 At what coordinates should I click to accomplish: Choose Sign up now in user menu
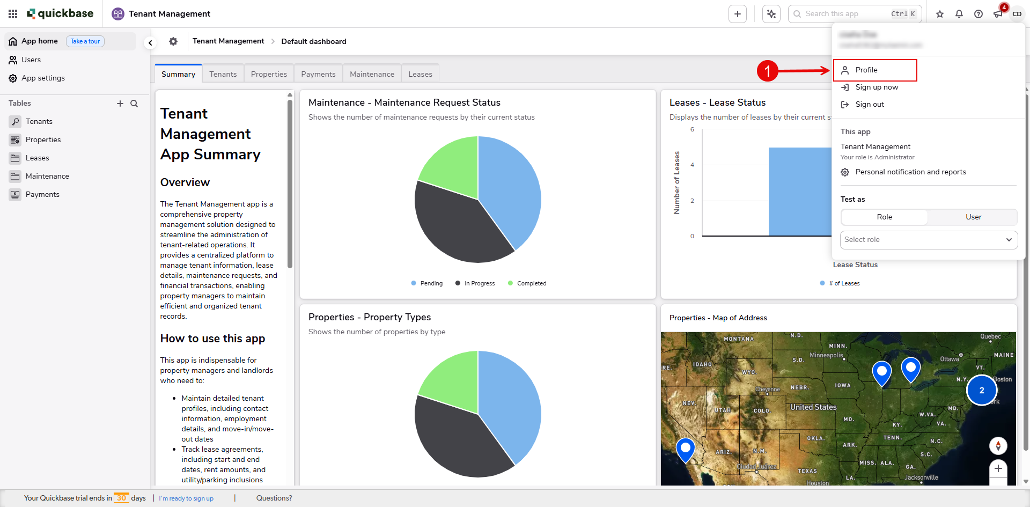pos(877,87)
